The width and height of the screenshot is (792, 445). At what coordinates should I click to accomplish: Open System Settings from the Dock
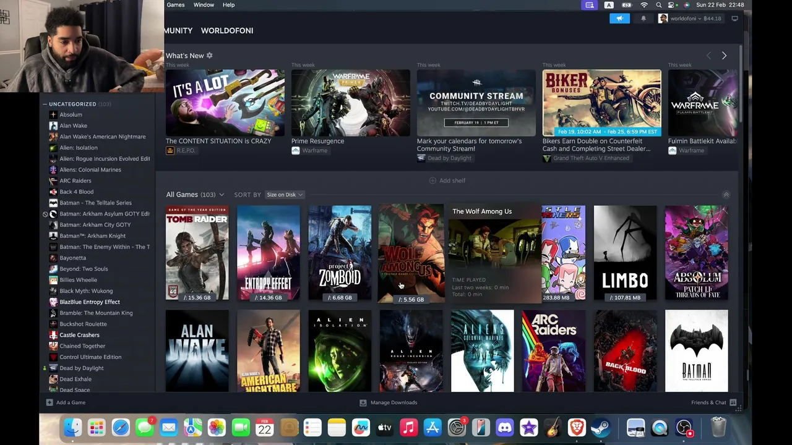[457, 428]
